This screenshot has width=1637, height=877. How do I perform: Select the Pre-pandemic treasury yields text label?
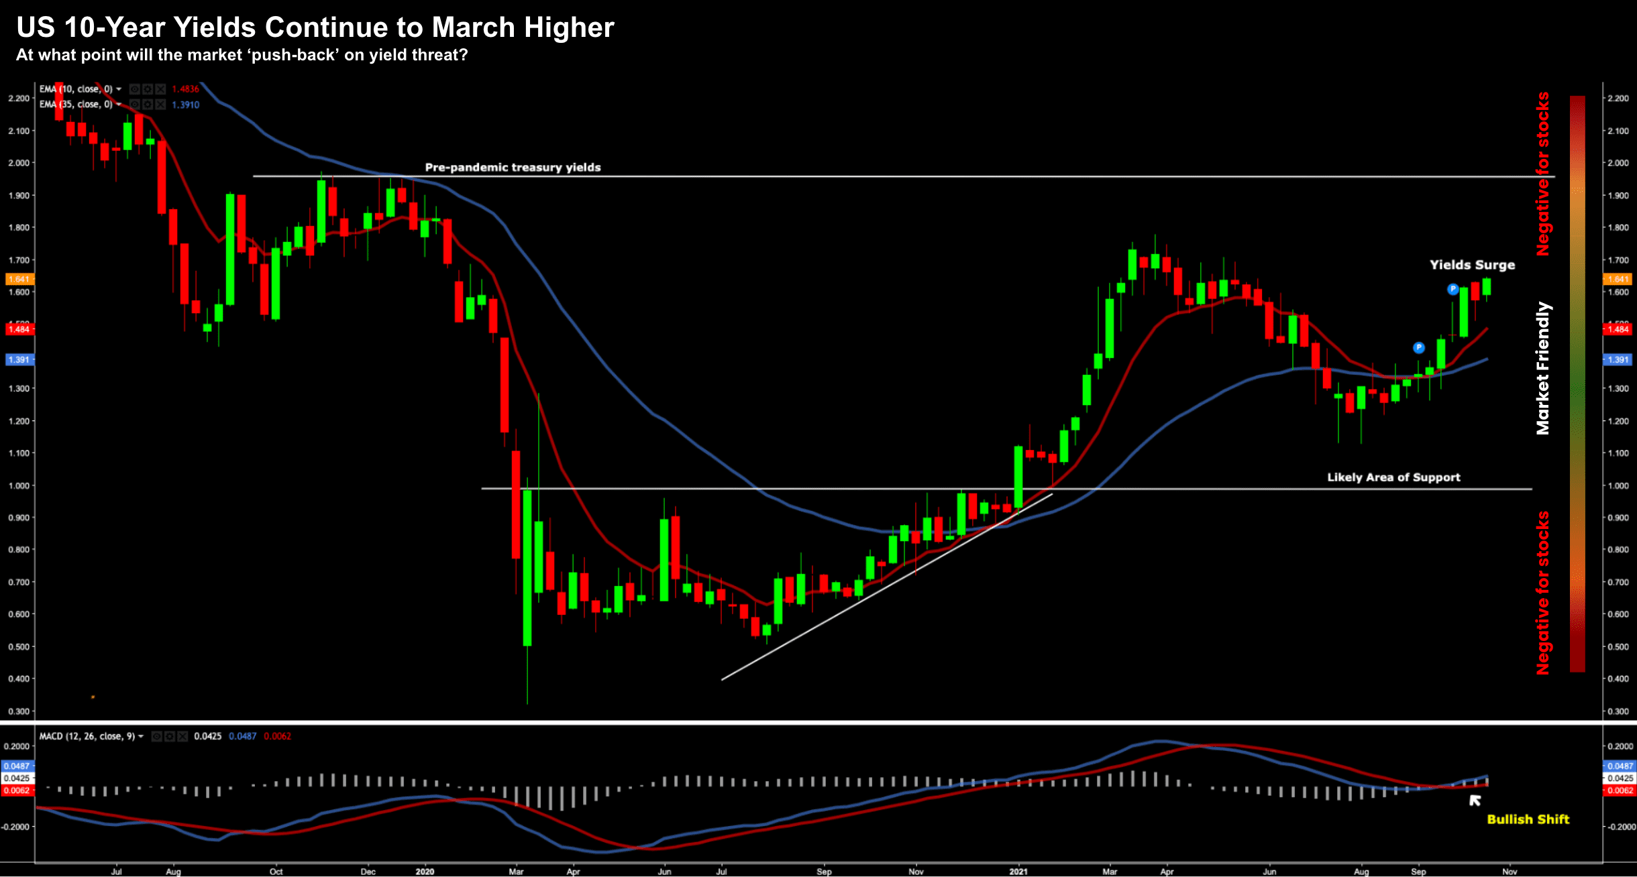513,168
